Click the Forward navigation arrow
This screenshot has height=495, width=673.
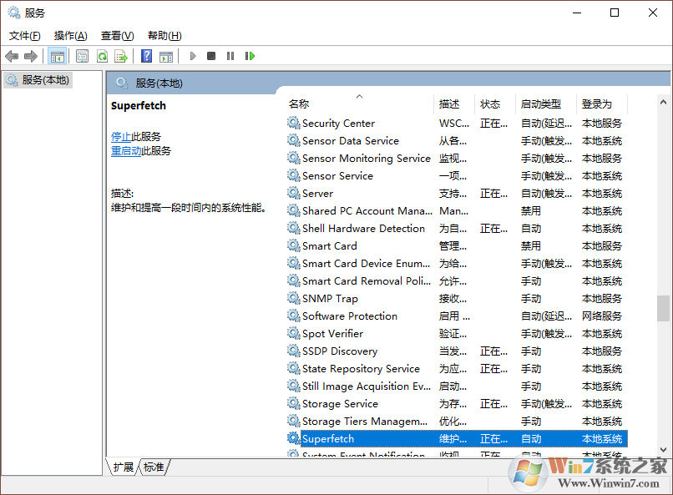(31, 56)
